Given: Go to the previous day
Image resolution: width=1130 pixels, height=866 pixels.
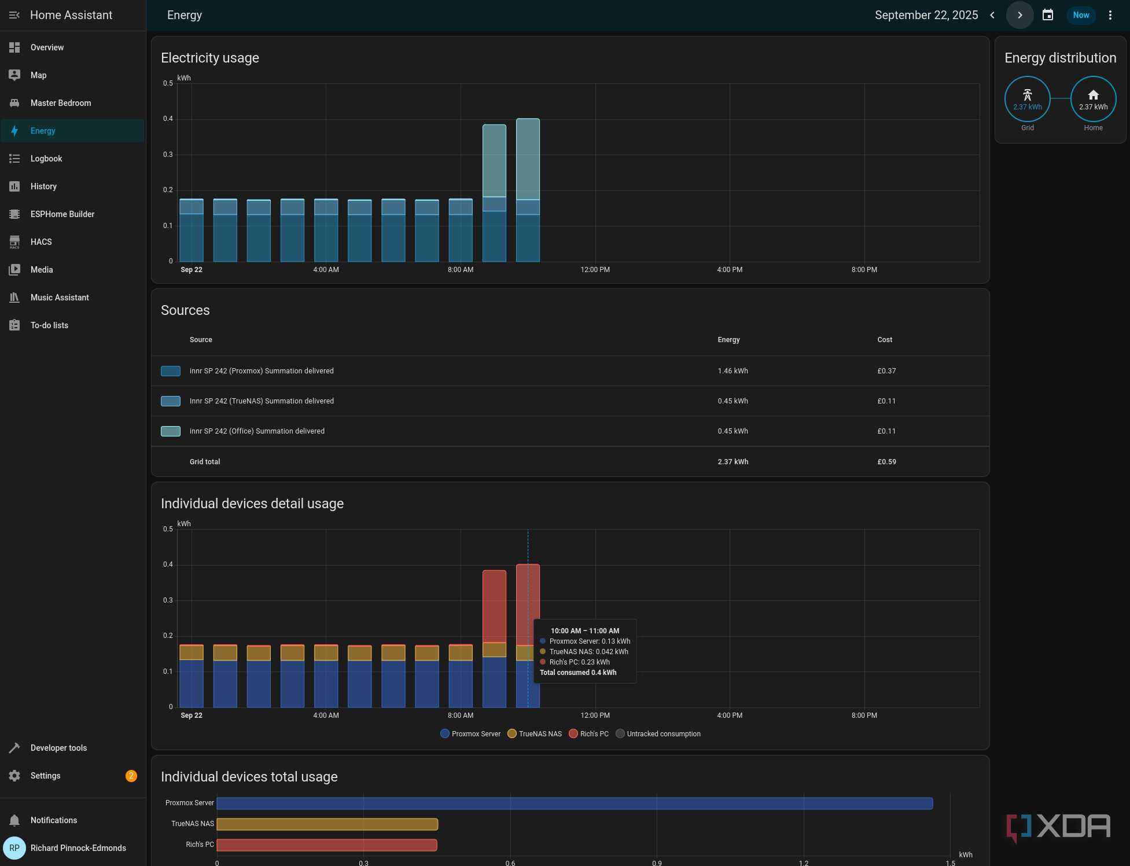Looking at the screenshot, I should coord(992,15).
